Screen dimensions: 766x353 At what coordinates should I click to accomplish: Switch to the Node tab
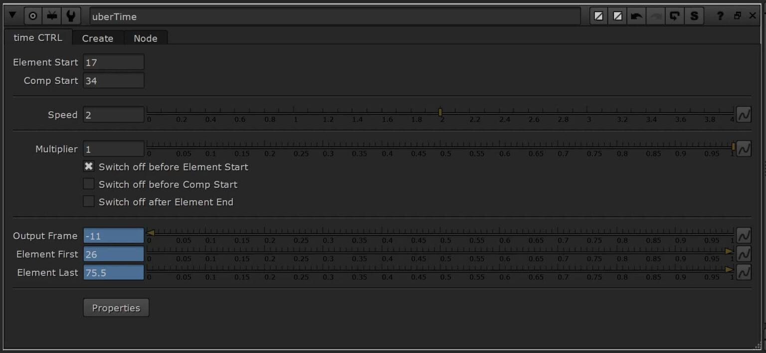145,38
